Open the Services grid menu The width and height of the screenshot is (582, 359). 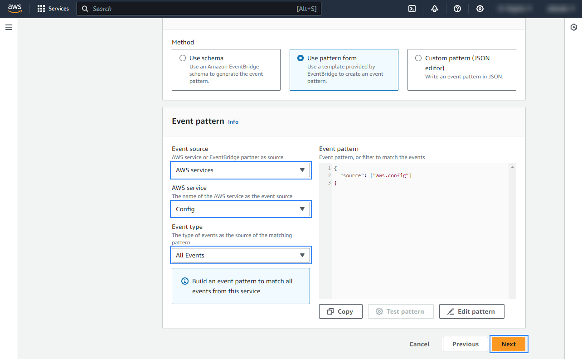[41, 9]
